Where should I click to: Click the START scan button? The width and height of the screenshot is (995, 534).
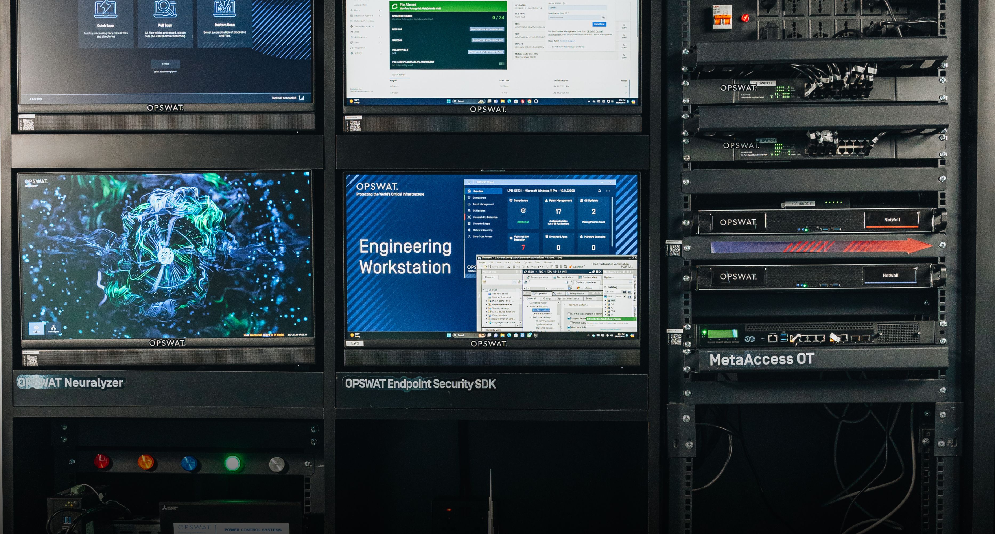165,64
